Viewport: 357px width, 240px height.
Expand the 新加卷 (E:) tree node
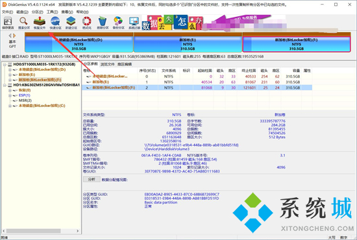tap(10, 75)
